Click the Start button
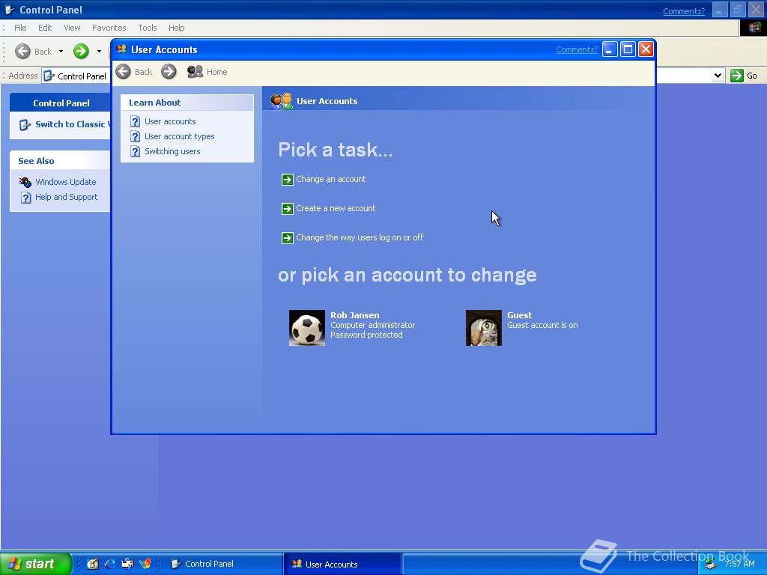The image size is (767, 575). (35, 564)
